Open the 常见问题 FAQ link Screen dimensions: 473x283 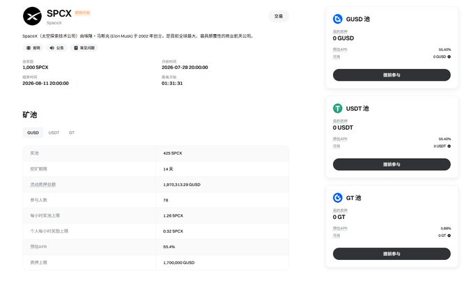(84, 47)
